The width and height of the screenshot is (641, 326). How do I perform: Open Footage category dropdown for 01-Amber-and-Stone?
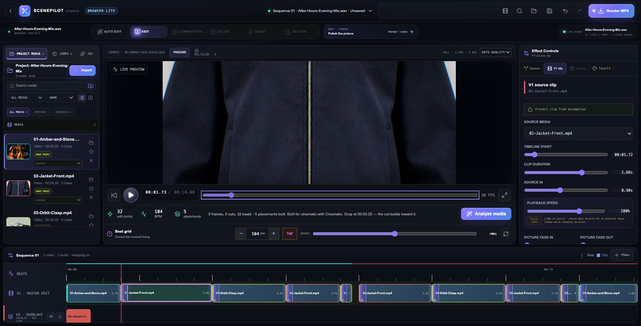[x=58, y=163]
